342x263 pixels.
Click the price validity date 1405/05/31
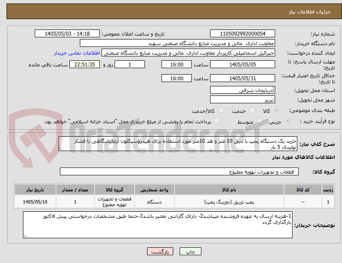pos(243,78)
